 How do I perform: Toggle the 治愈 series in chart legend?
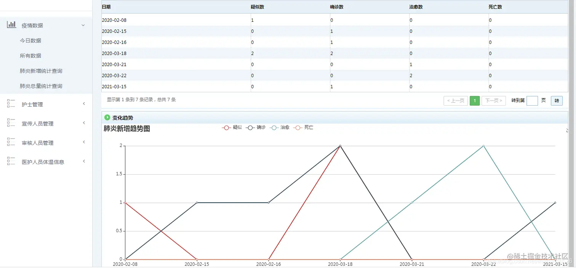pyautogui.click(x=280, y=128)
